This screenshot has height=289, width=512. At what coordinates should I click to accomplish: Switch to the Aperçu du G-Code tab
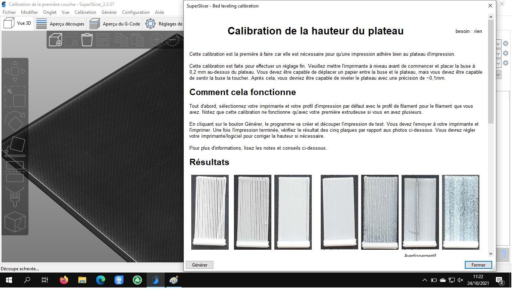pos(115,24)
